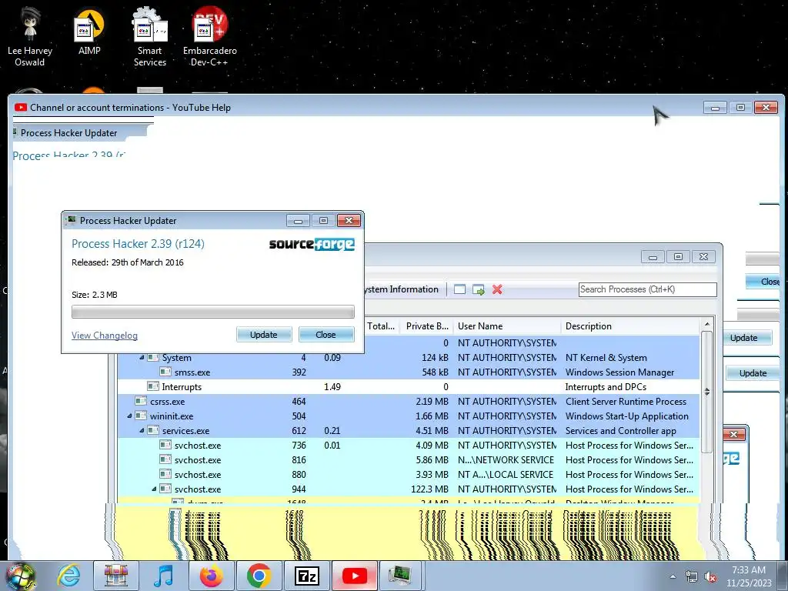The width and height of the screenshot is (788, 591).
Task: Click the sourceforge logo in updater
Action: pos(312,244)
